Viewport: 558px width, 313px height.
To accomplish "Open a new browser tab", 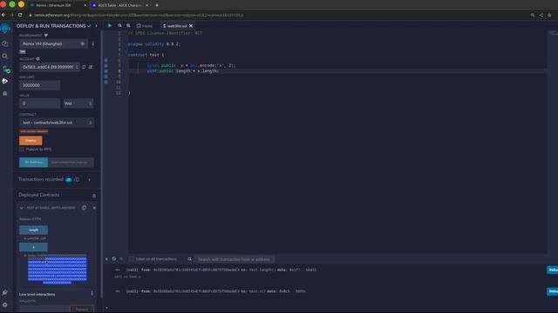I will coord(157,5).
